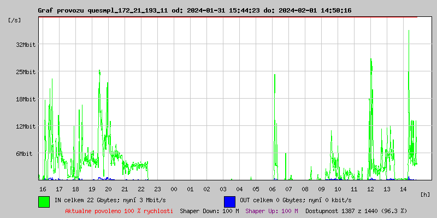Click the 6Mbit y-axis label

(27, 154)
